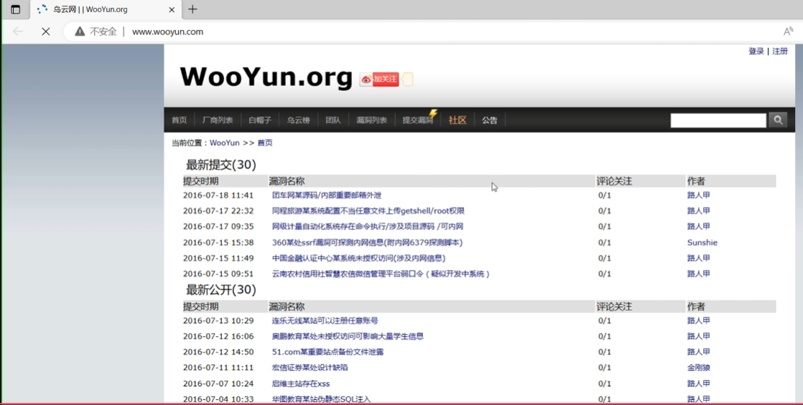Click the www.wooyun.com address bar
The image size is (803, 405).
(x=167, y=32)
